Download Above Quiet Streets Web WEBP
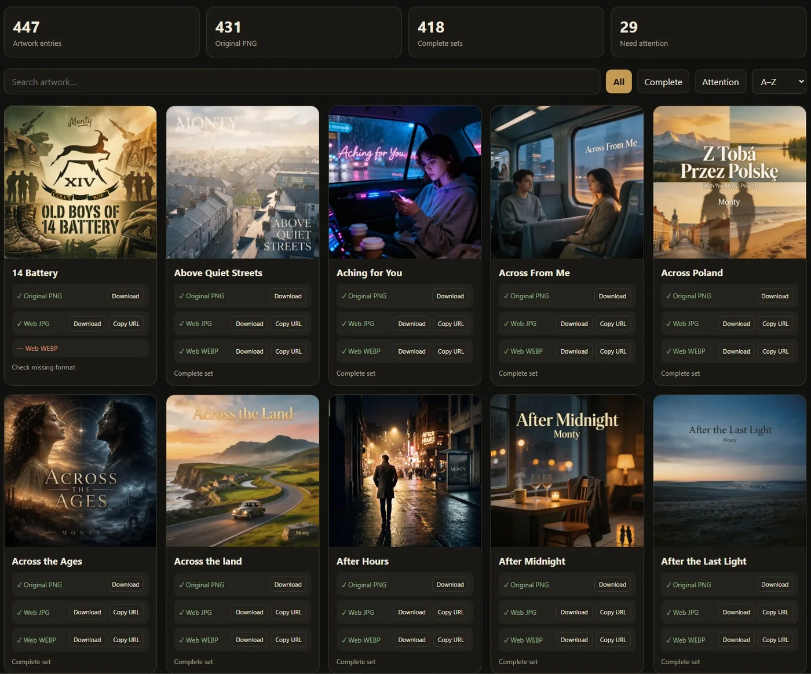The height and width of the screenshot is (674, 811). pyautogui.click(x=250, y=351)
